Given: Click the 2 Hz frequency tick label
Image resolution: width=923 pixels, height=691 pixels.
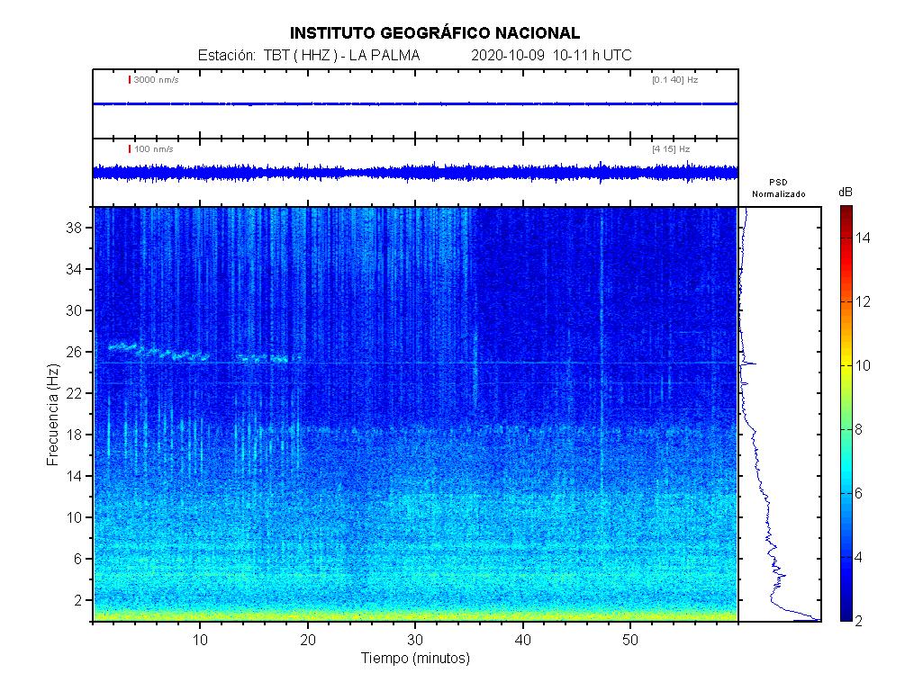Looking at the screenshot, I should point(77,600).
